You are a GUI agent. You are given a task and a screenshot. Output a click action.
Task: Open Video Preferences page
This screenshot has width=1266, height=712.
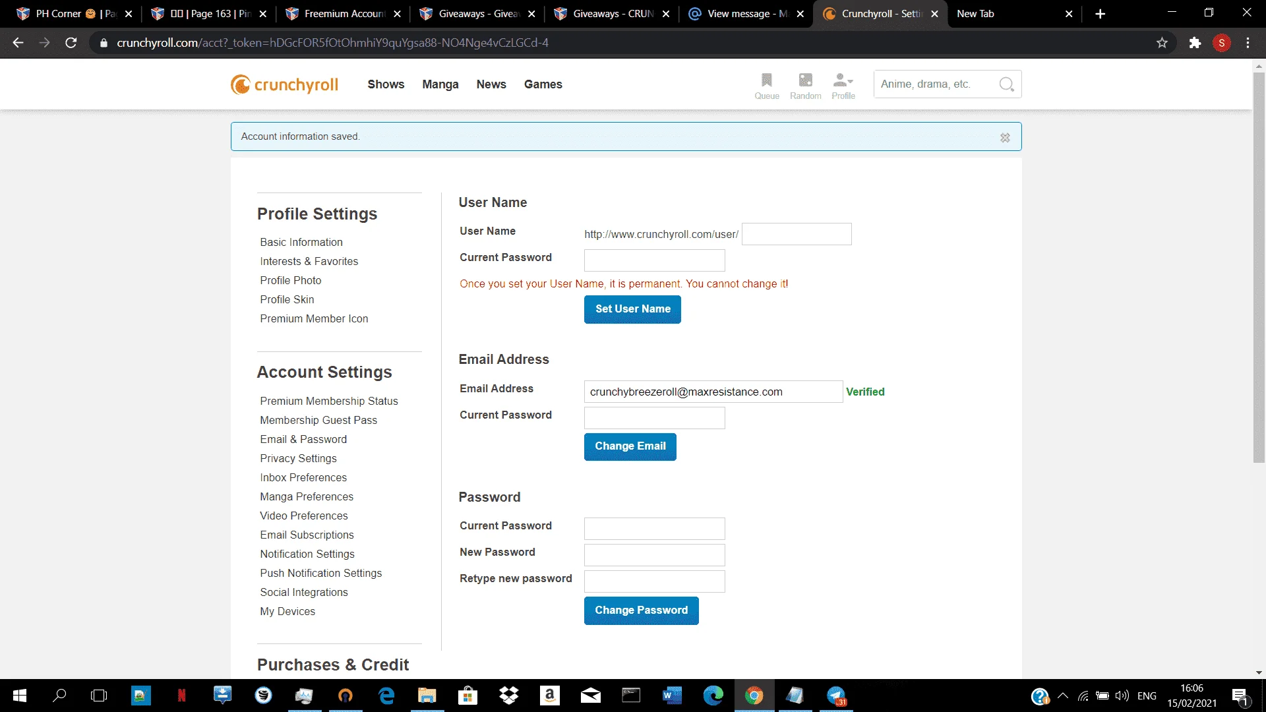304,516
